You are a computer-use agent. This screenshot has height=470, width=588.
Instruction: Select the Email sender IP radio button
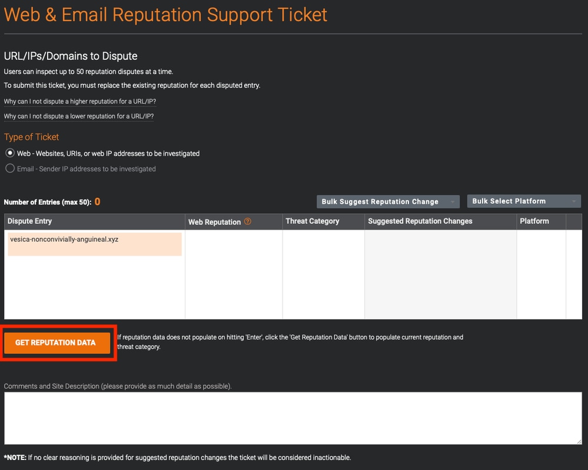click(x=10, y=169)
